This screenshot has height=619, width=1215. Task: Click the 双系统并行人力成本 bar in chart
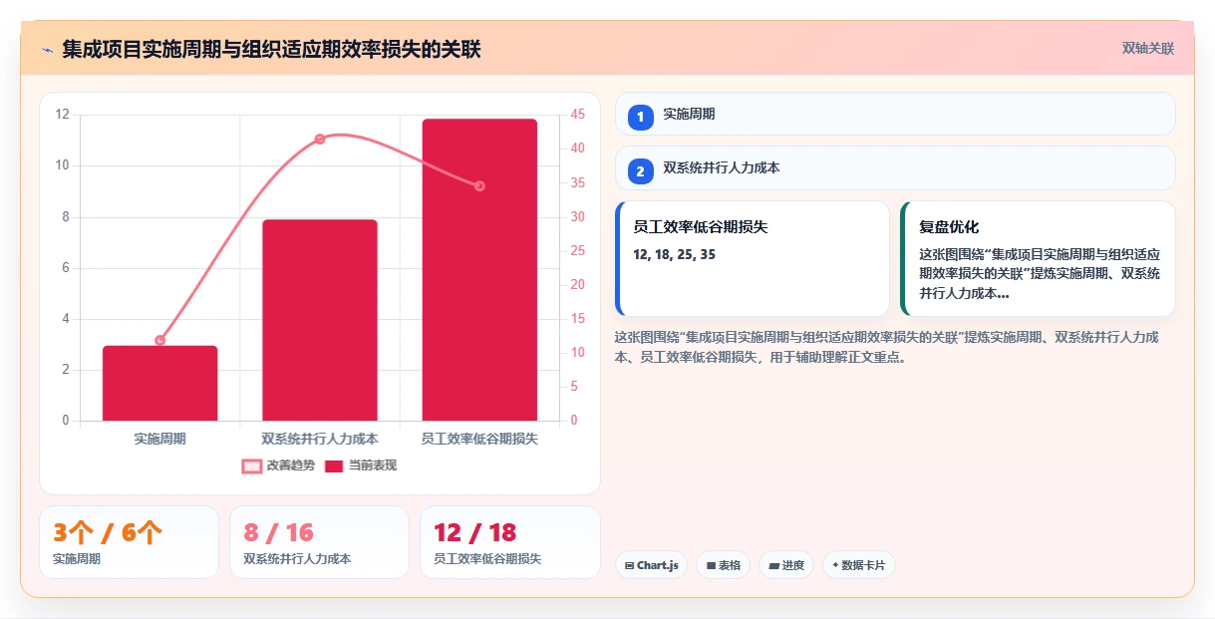pos(320,320)
